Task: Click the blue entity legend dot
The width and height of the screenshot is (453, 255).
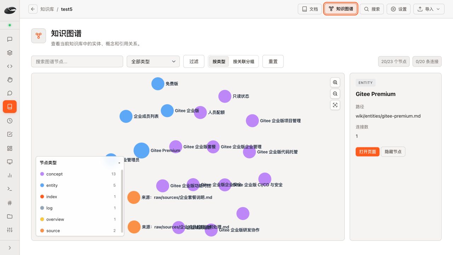Action: pos(42,185)
